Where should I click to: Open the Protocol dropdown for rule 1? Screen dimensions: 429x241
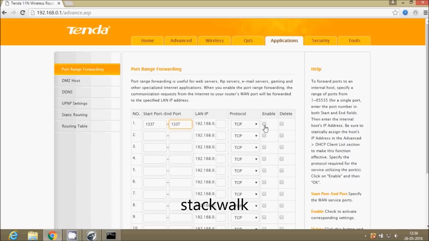[x=245, y=124]
